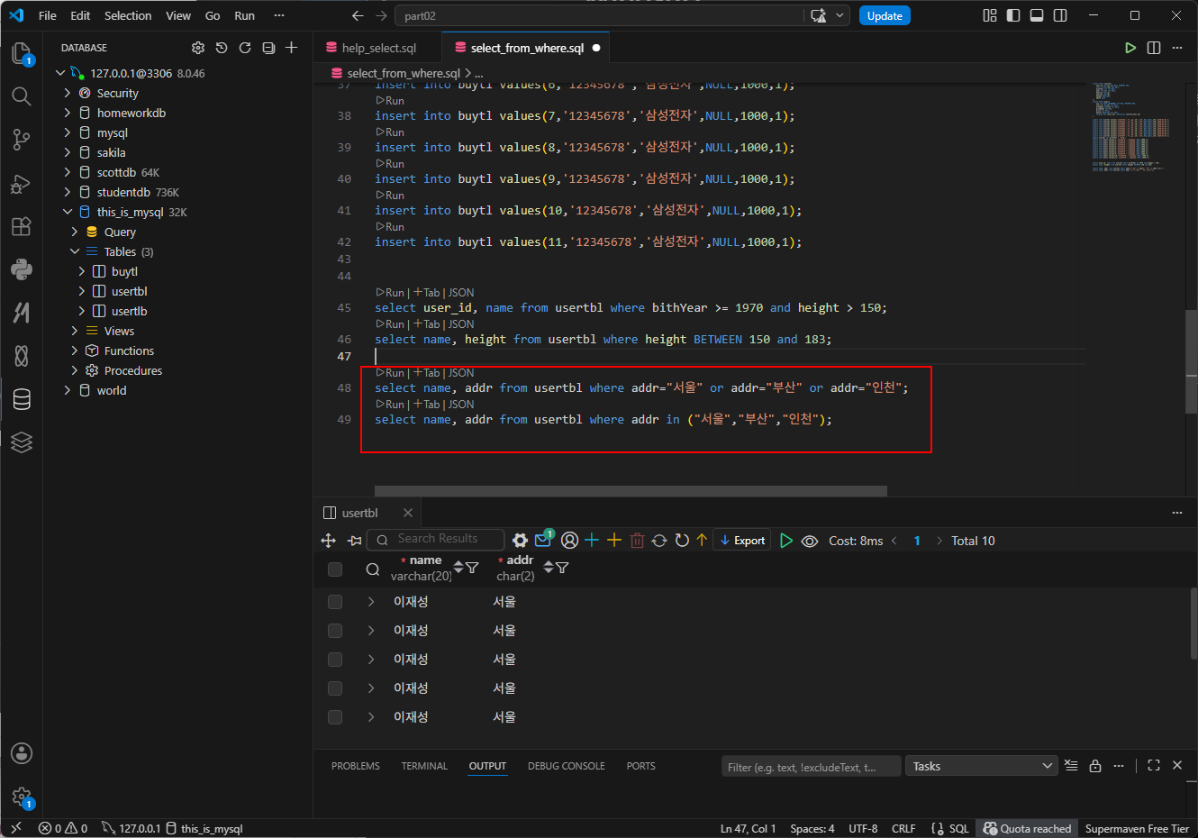Click the Search Results input field
This screenshot has width=1198, height=838.
[436, 539]
